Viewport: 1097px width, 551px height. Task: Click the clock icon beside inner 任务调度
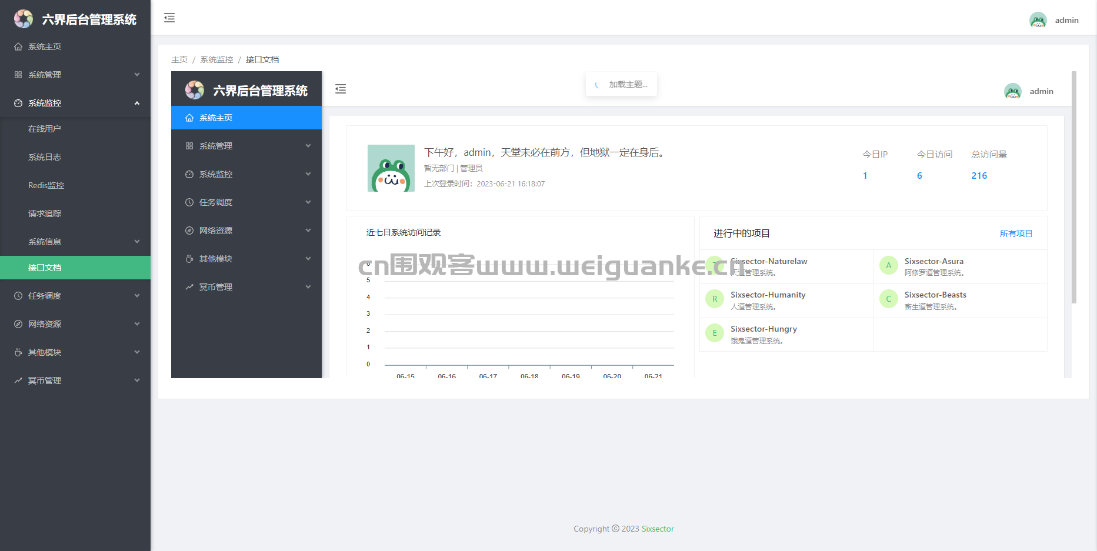(189, 202)
